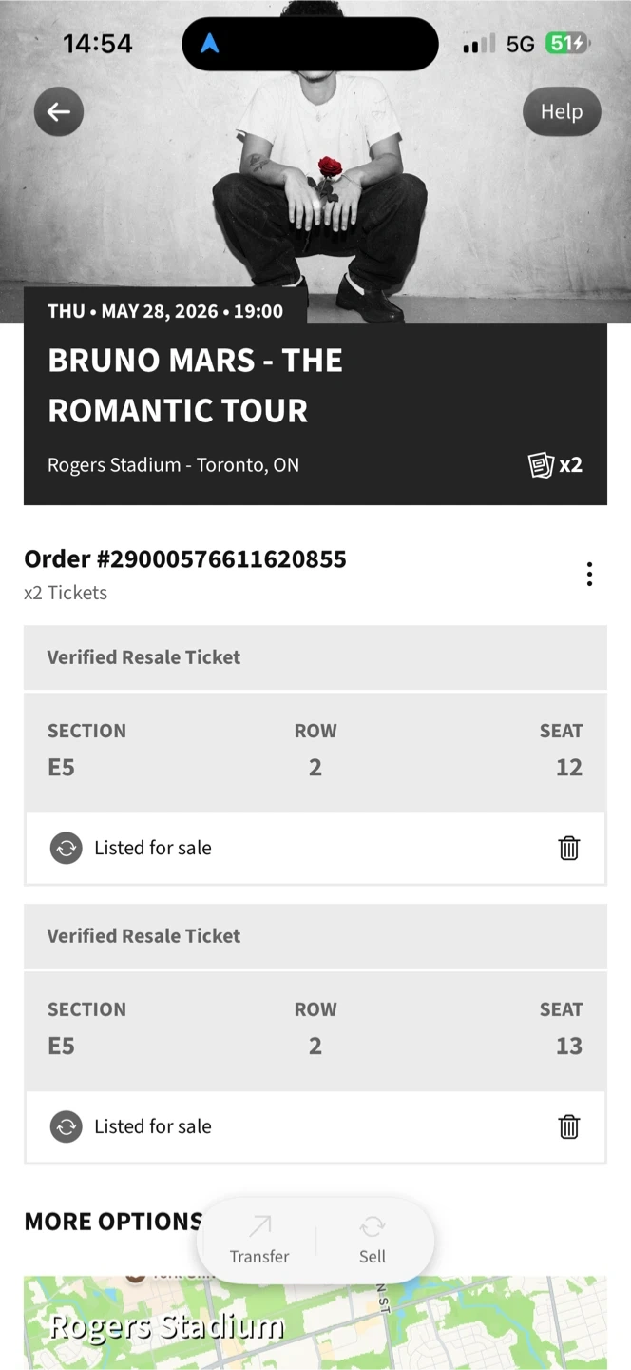Tap the Bruno Mars event title
The image size is (631, 1370).
pyautogui.click(x=195, y=385)
